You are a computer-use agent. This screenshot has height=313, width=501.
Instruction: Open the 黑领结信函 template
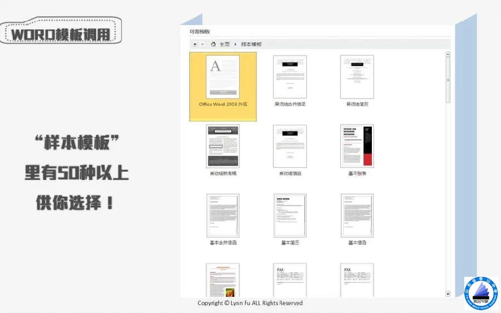pyautogui.click(x=289, y=146)
